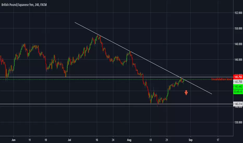Select the horizontal line at 140.314
Screen dimensions: 243x143
click(x=117, y=104)
